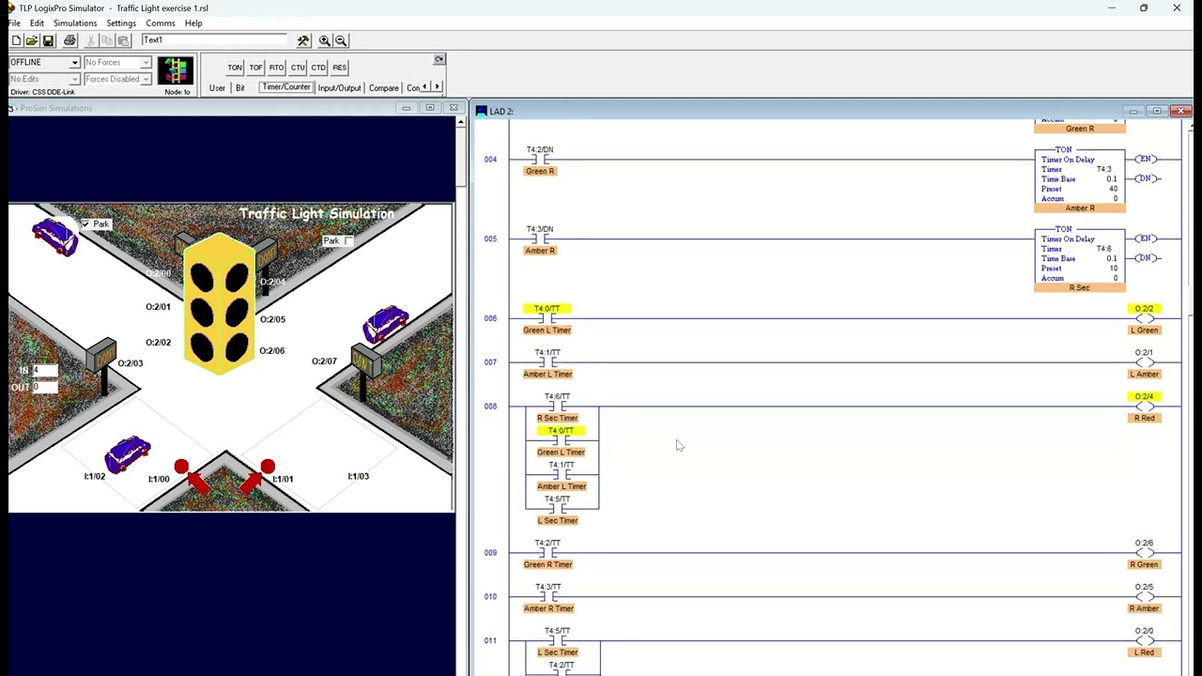Select the O:2/1 L Amber output coil

click(x=1144, y=362)
